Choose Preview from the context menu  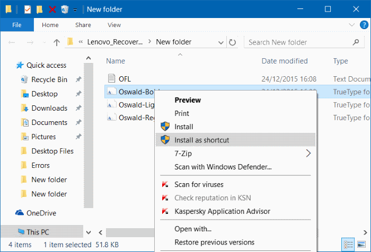click(x=188, y=100)
